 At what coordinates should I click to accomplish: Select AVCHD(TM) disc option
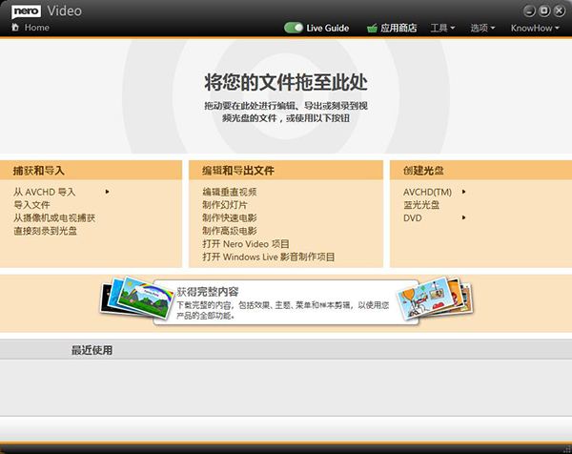[x=427, y=192]
